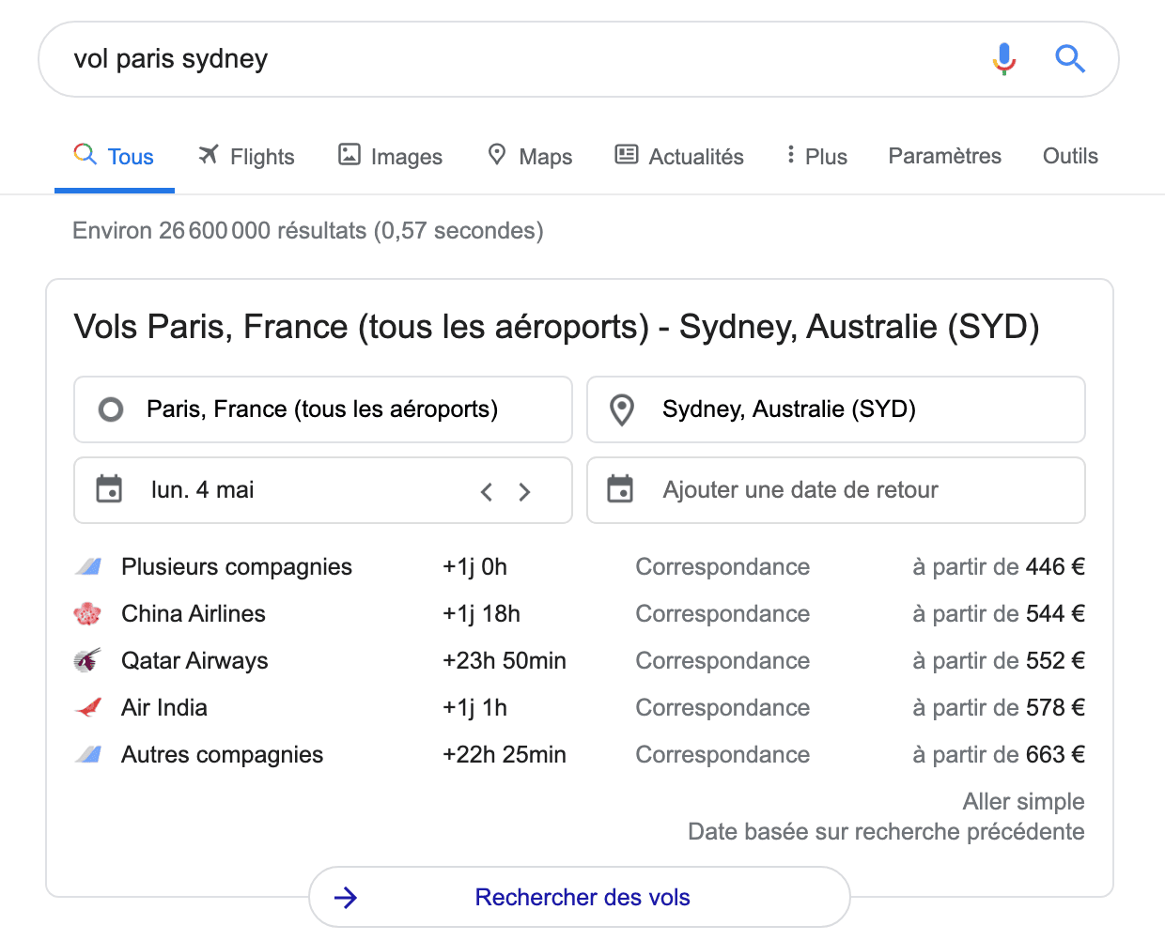1165x941 pixels.
Task: Click the Air India red logo
Action: 87,707
